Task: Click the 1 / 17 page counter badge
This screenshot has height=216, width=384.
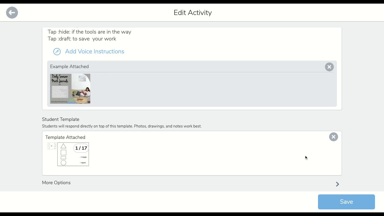Action: tap(81, 148)
